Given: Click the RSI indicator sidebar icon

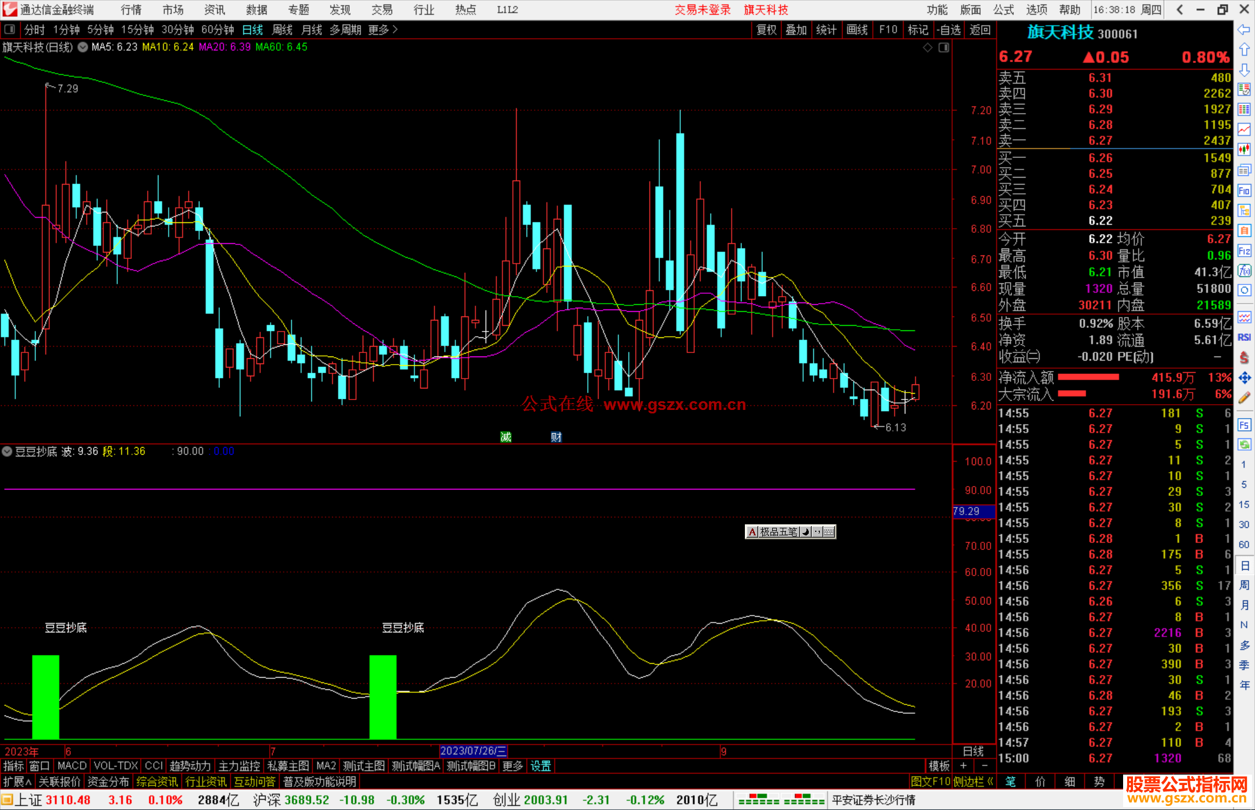Looking at the screenshot, I should pyautogui.click(x=1244, y=337).
